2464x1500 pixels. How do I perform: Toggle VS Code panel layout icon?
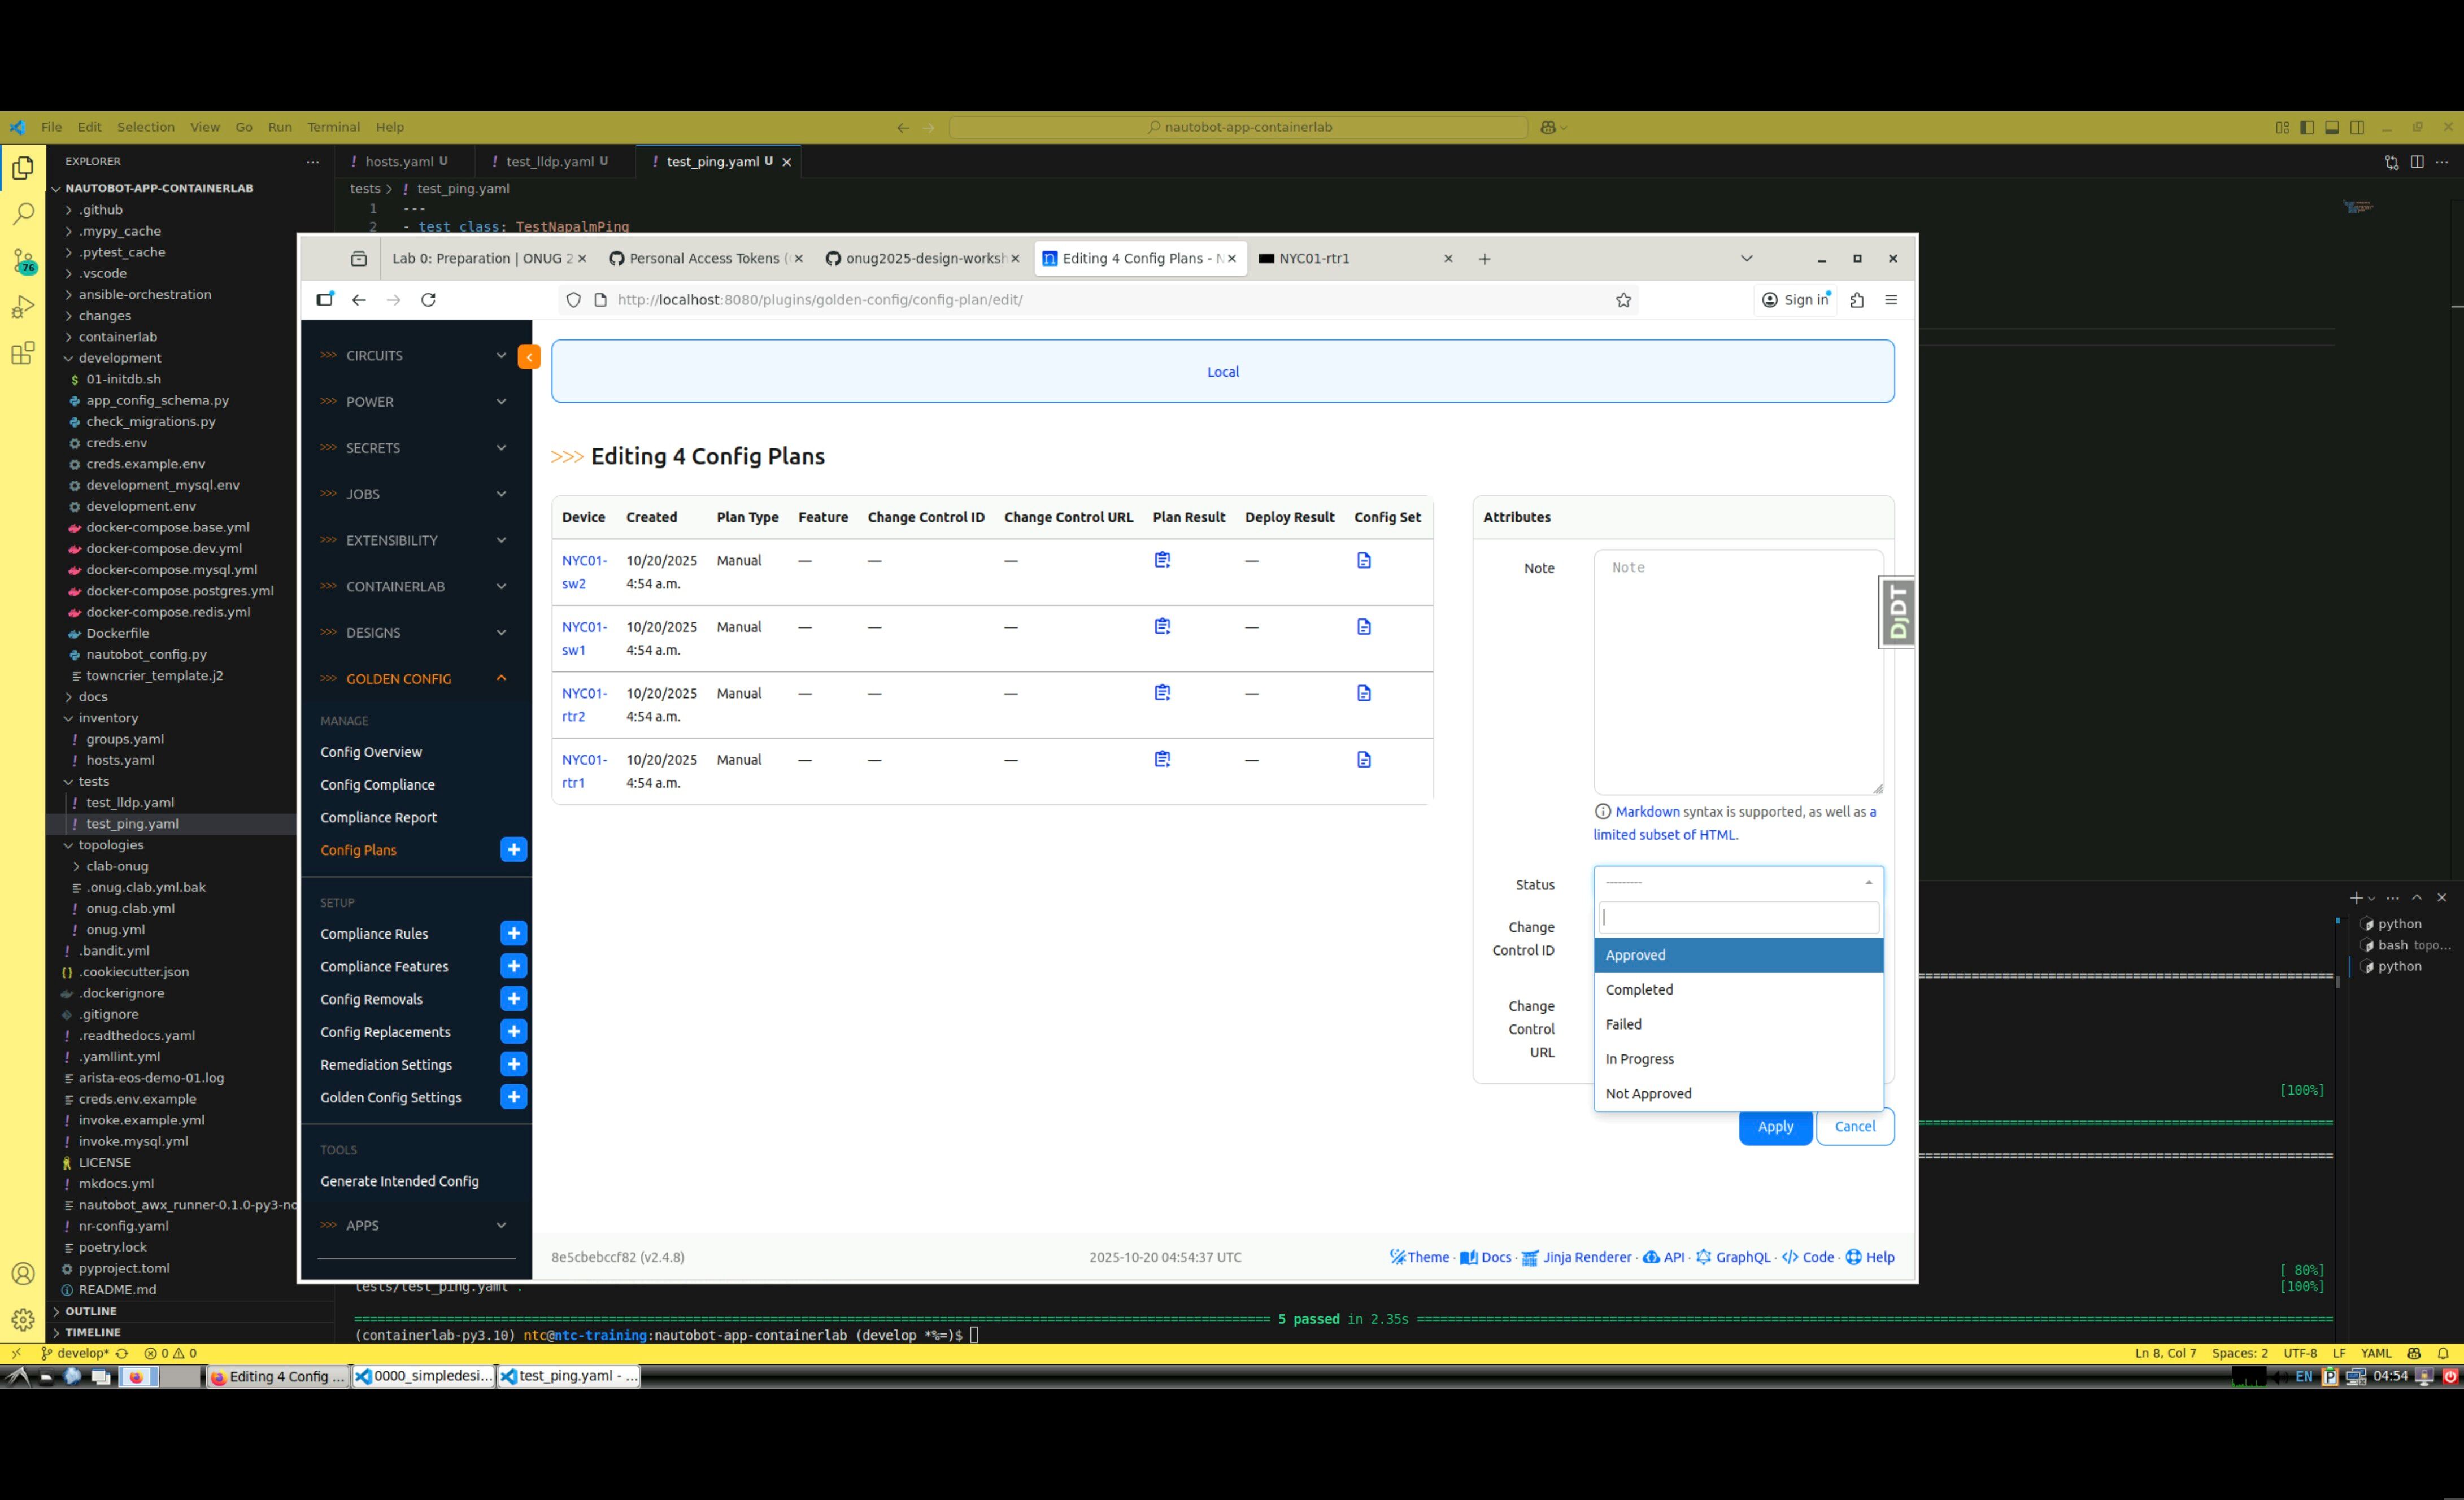2331,127
